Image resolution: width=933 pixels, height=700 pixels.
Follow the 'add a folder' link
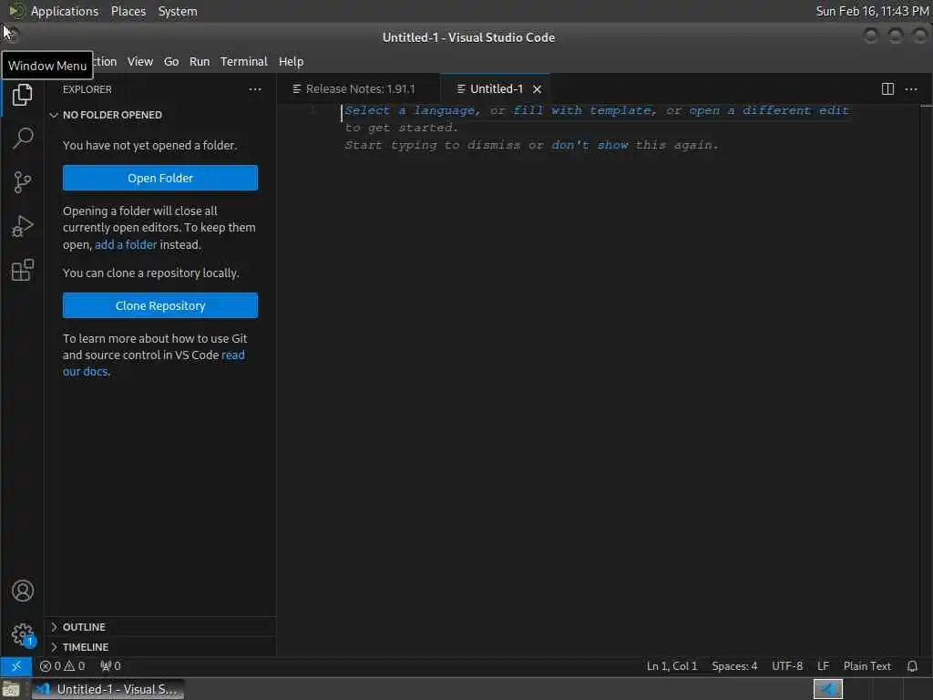pyautogui.click(x=126, y=244)
